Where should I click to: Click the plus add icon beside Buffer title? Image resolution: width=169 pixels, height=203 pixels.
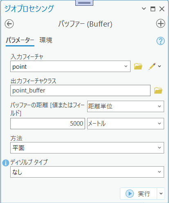coord(160,23)
